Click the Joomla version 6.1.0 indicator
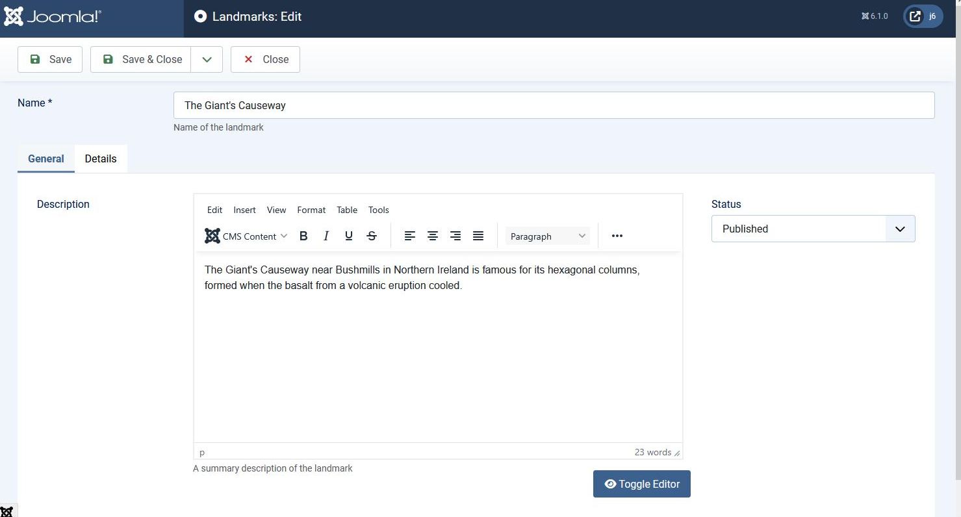The width and height of the screenshot is (961, 517). (875, 16)
